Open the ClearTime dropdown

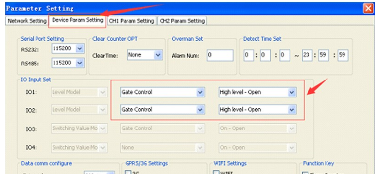tap(145, 55)
